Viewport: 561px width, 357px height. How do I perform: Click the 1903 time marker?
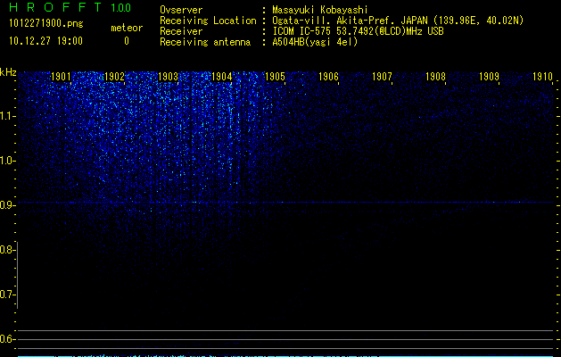169,77
